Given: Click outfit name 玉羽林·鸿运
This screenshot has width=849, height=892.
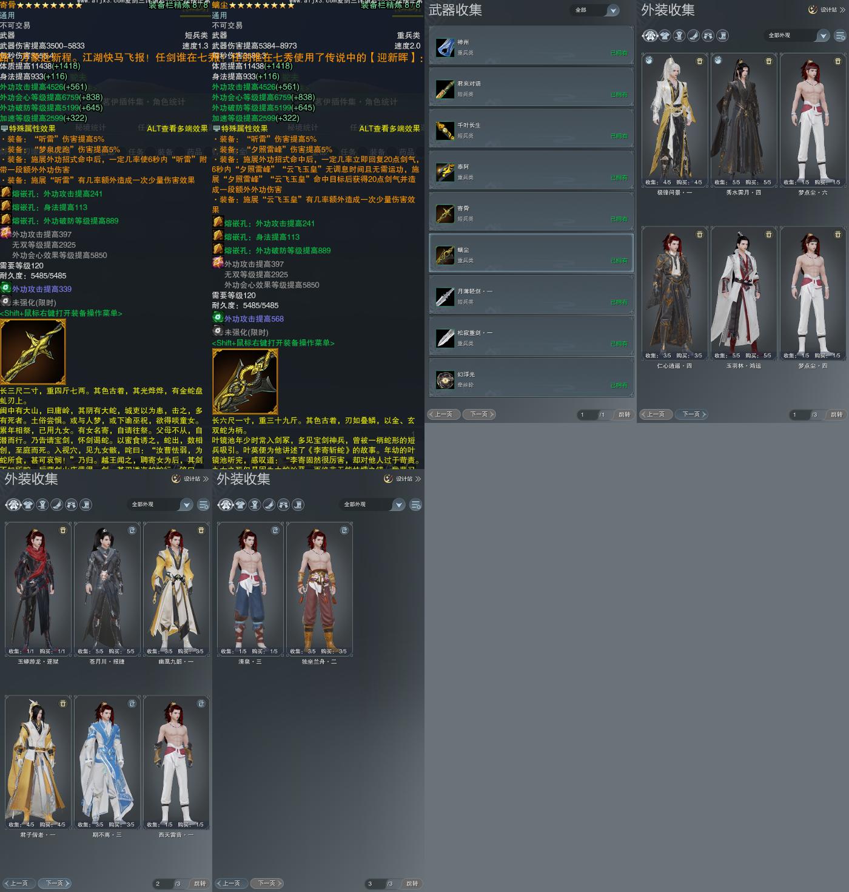Looking at the screenshot, I should click(x=743, y=366).
